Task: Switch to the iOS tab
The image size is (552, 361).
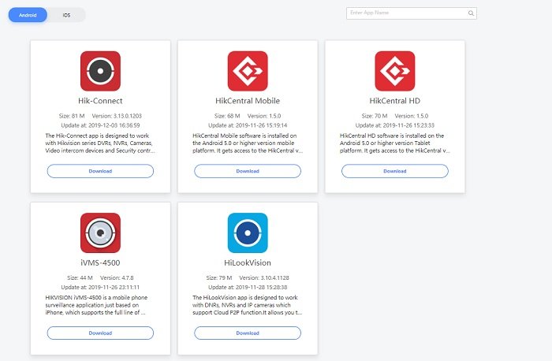Action: 66,15
